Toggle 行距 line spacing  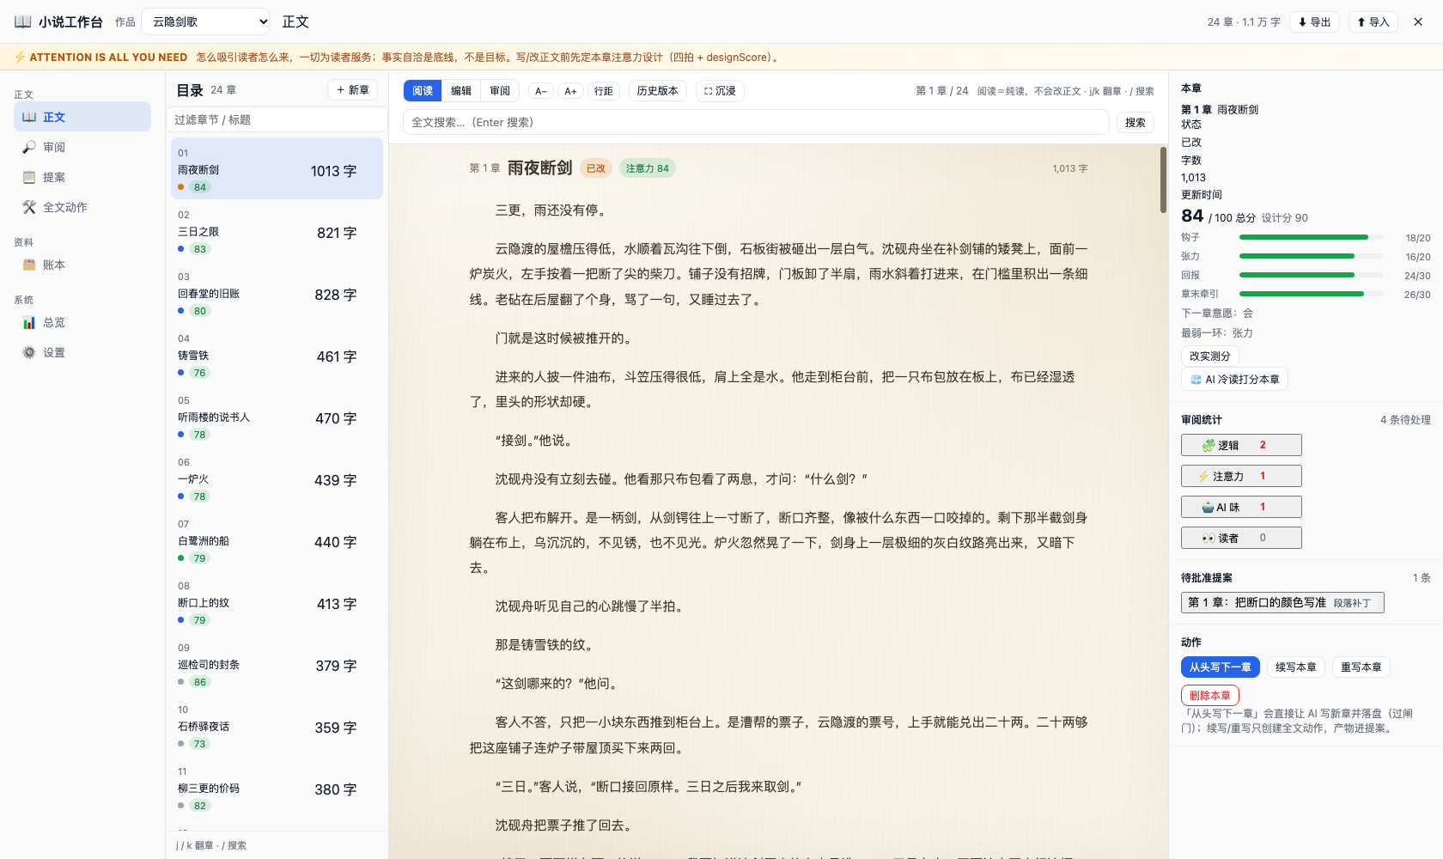604,91
